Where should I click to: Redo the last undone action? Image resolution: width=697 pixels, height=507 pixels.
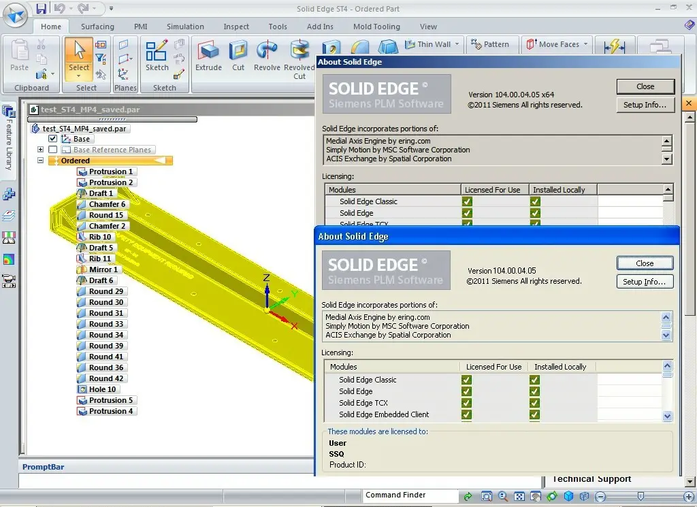pos(83,8)
